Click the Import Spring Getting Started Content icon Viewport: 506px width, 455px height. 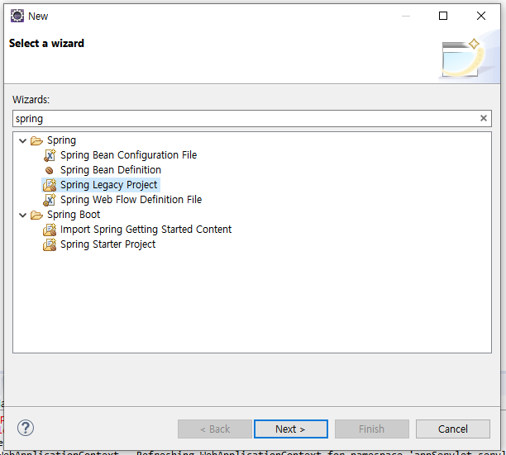click(50, 230)
